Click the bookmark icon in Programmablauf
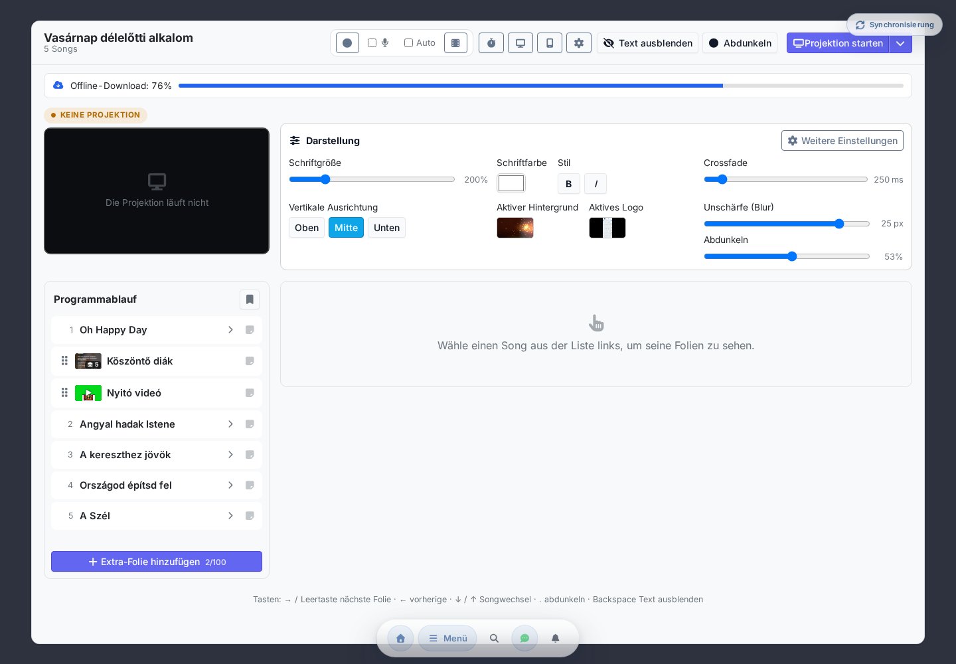 coord(250,299)
